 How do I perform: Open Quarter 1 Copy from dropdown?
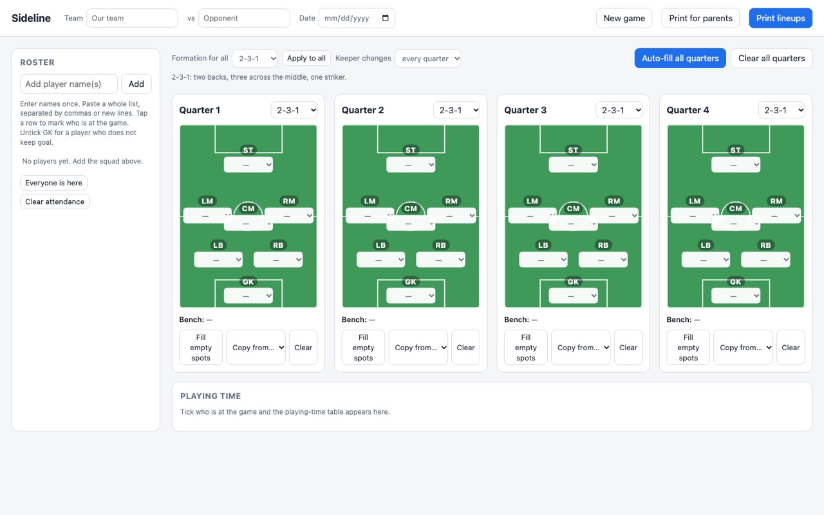point(256,348)
